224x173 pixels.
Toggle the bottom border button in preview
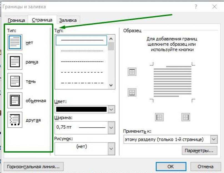(x=132, y=92)
